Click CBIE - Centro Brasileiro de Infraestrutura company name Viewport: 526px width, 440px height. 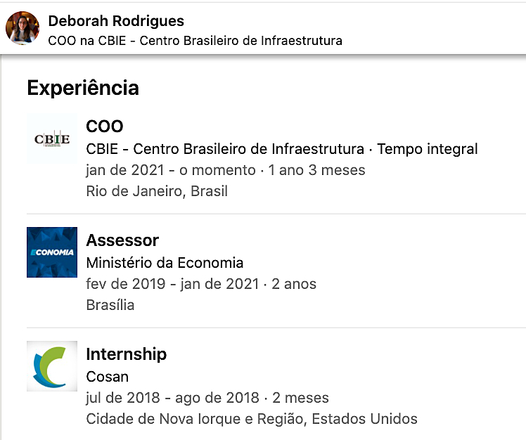pos(225,149)
